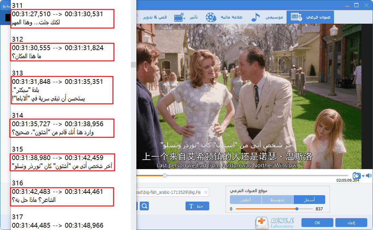Screen dimensions: 373x230
Task: Click the SUB subtitle icon
Action: pyautogui.click(x=296, y=17)
